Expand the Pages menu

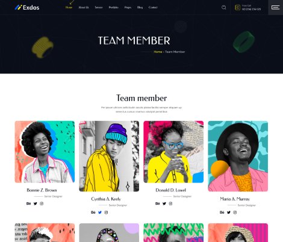(x=128, y=7)
